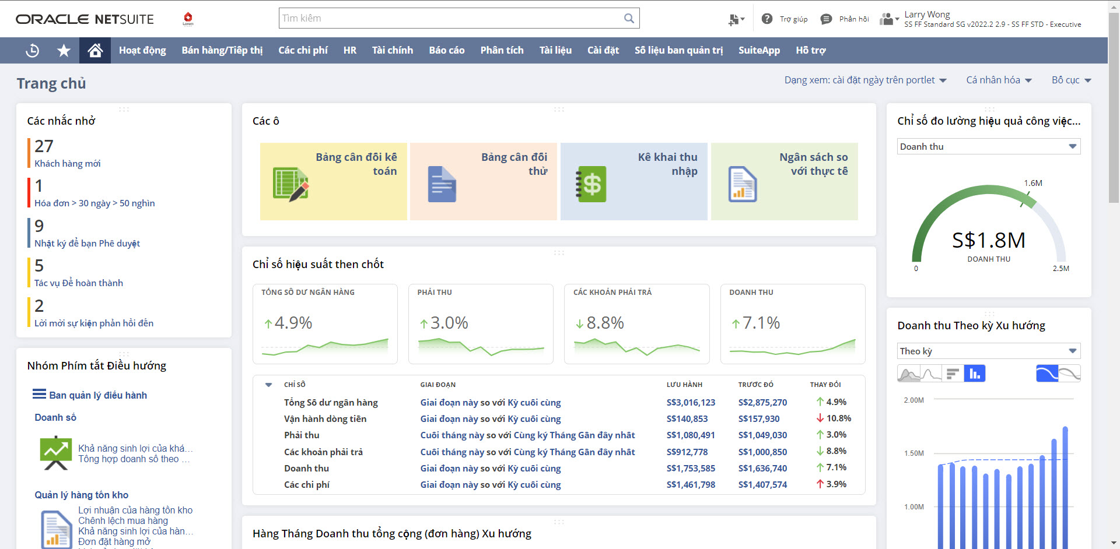
Task: Click the inventory report document icon
Action: coord(57,529)
